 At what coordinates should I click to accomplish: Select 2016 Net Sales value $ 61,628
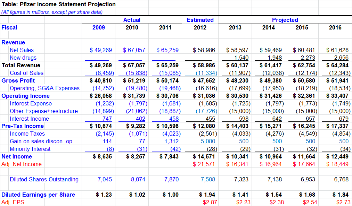[x=337, y=50]
